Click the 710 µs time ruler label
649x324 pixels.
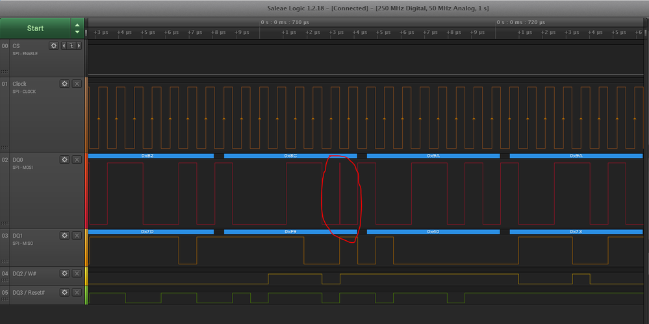click(x=285, y=22)
